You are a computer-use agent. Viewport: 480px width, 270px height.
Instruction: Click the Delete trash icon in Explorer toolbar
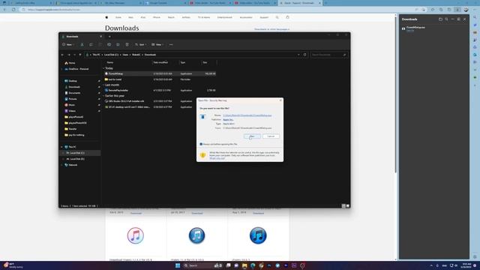pyautogui.click(x=127, y=45)
